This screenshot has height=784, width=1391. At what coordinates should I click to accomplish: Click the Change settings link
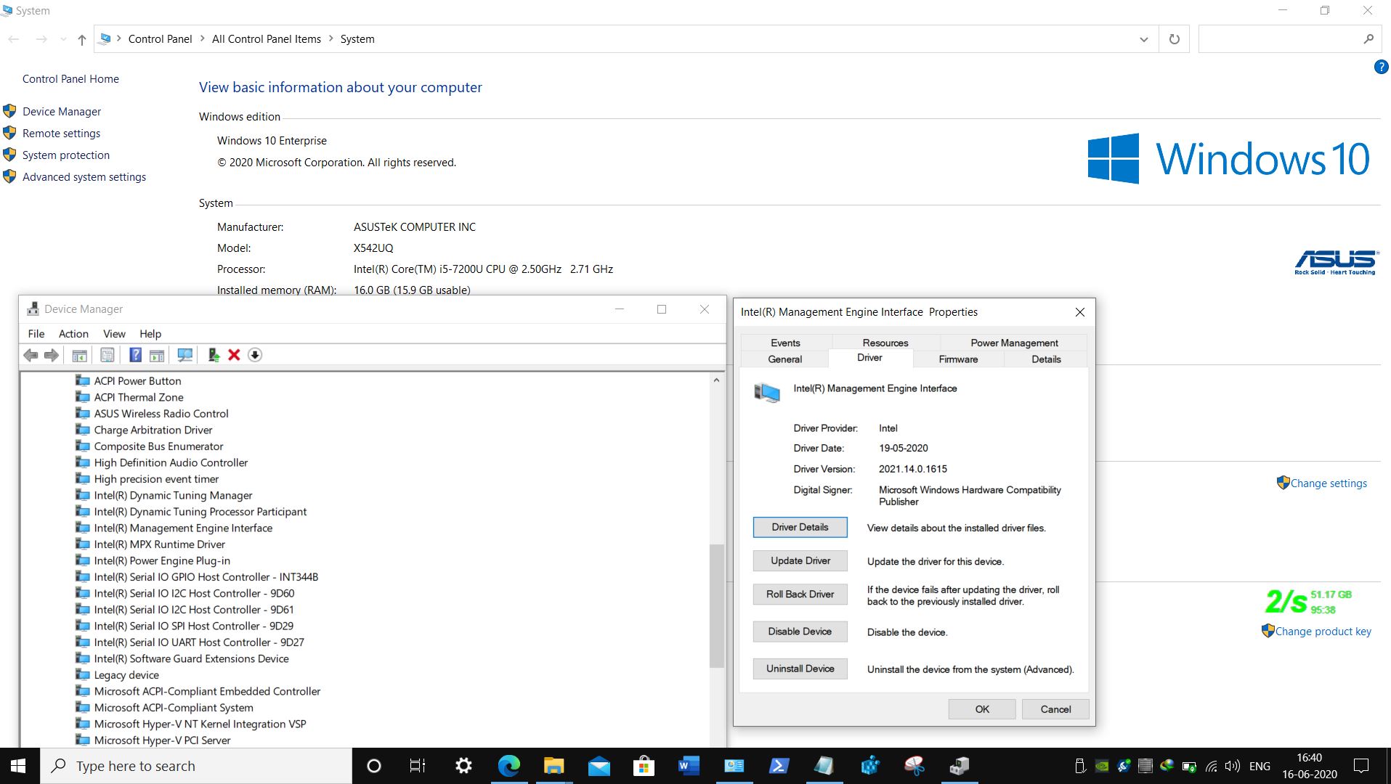pyautogui.click(x=1329, y=483)
